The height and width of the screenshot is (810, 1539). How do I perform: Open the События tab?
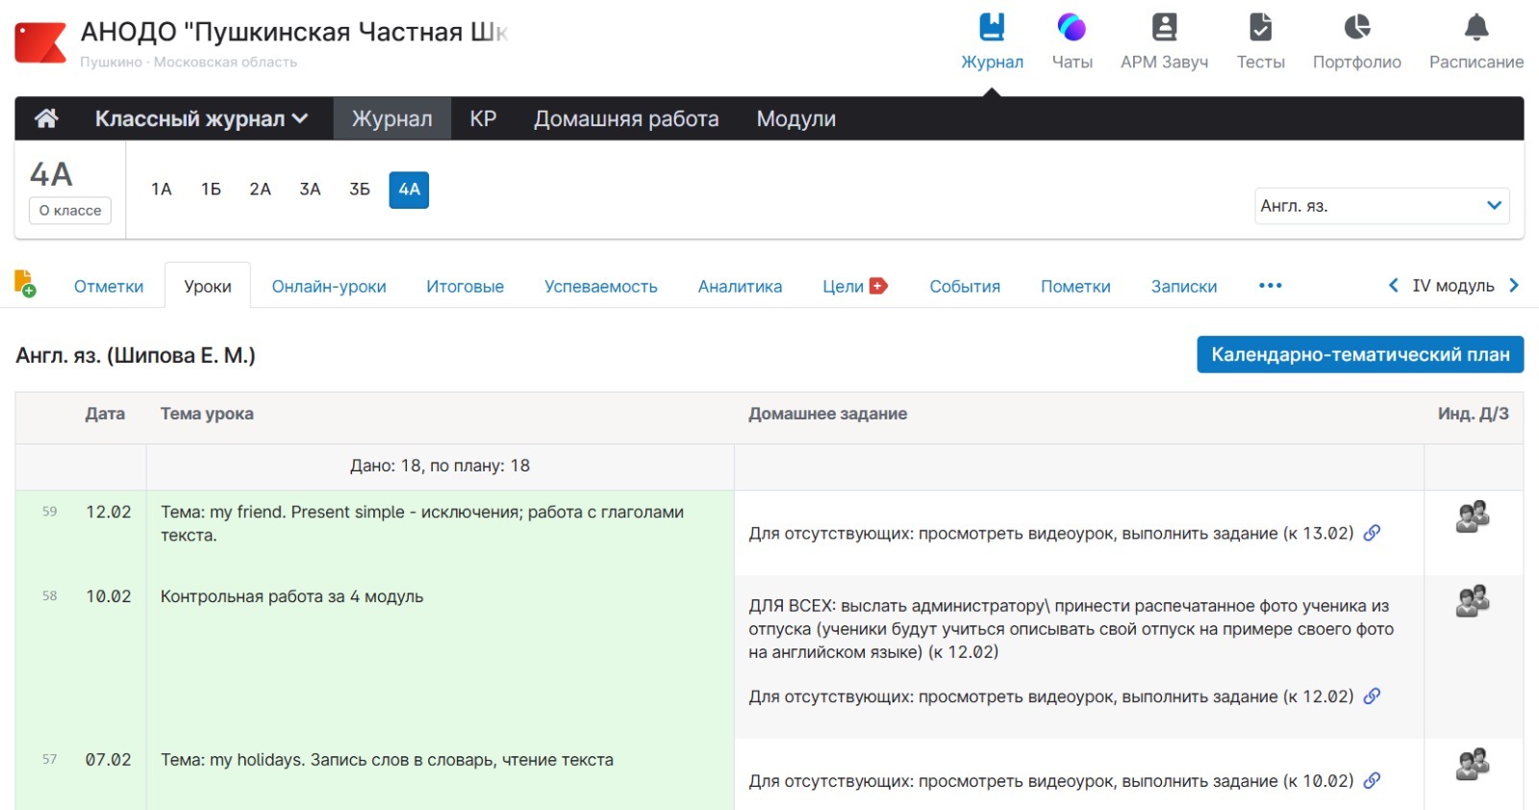(965, 287)
